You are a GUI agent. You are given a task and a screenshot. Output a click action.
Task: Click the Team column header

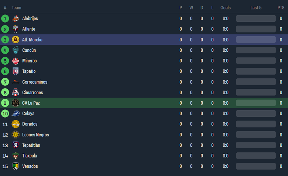click(x=16, y=8)
